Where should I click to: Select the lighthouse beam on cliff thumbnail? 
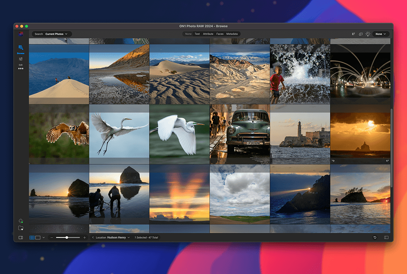pos(300,195)
